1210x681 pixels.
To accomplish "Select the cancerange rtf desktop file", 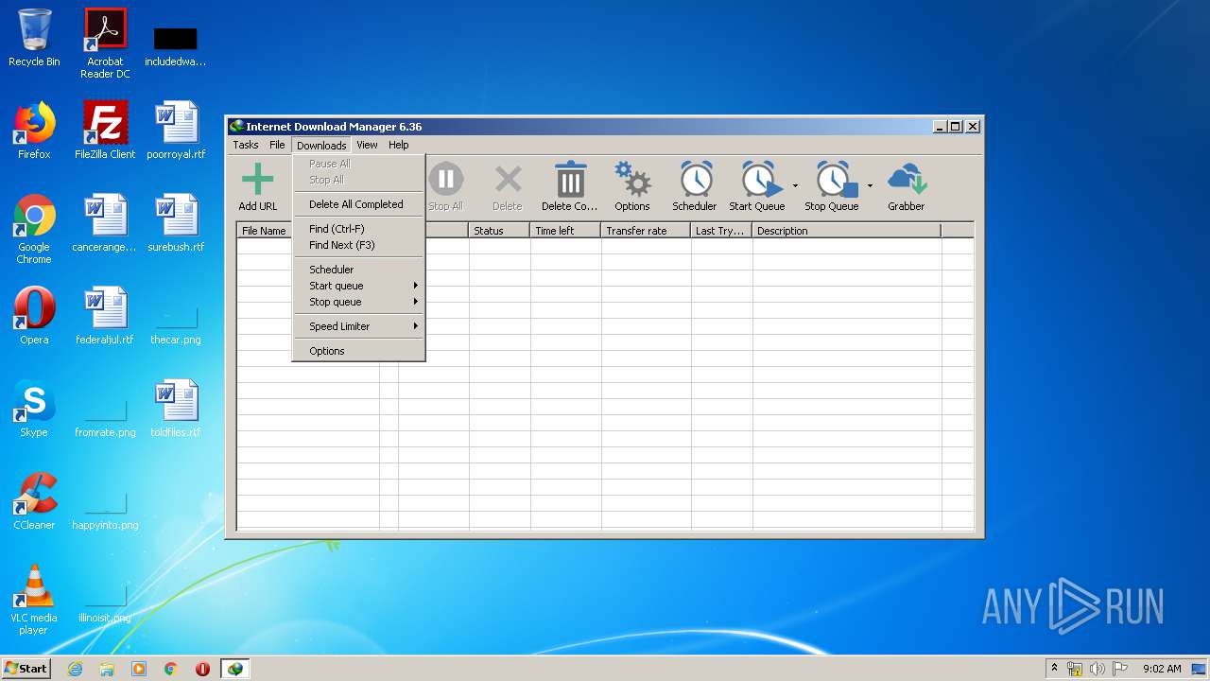I will [x=105, y=223].
